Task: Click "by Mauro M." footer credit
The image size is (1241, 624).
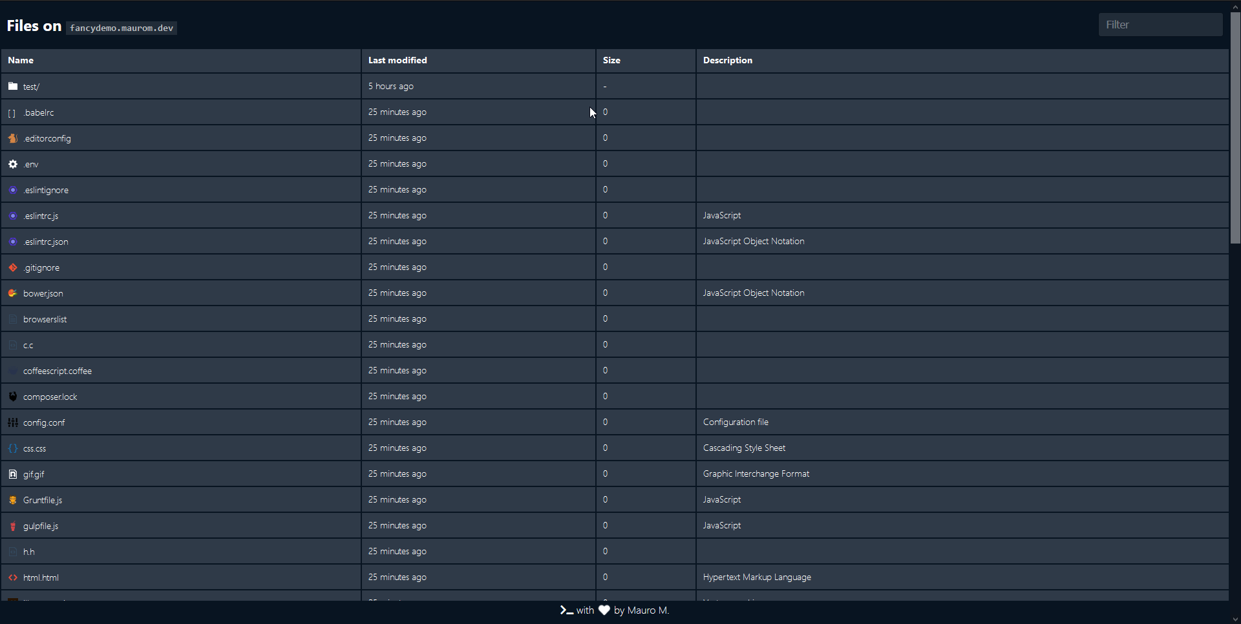Action: pos(641,610)
